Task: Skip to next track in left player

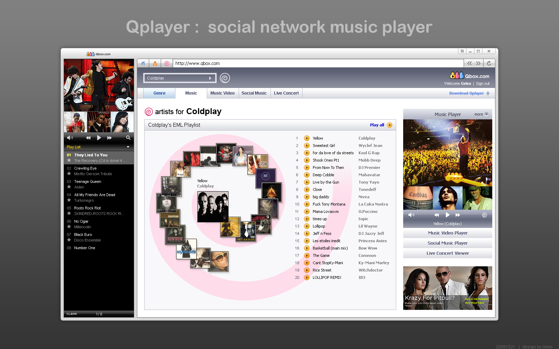Action: click(109, 138)
